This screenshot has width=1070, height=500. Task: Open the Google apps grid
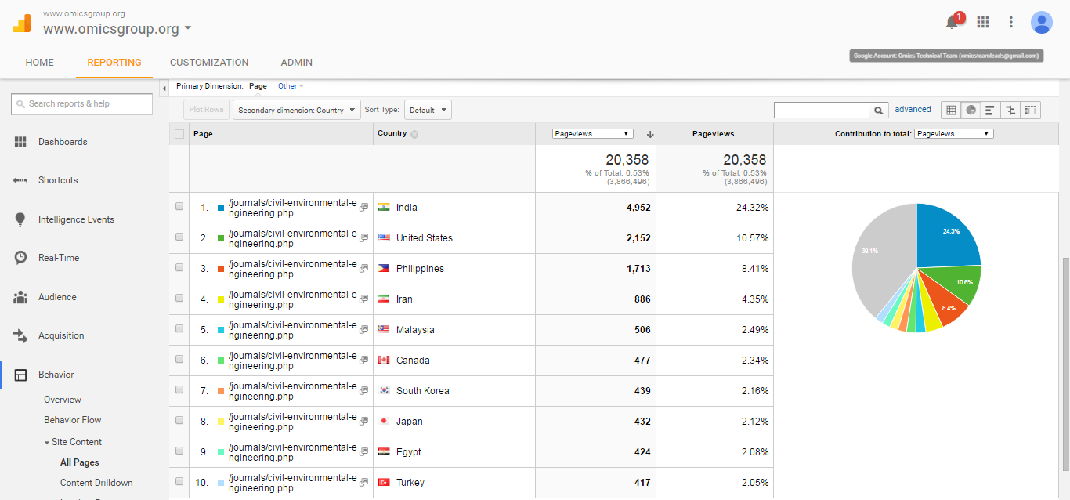[983, 22]
